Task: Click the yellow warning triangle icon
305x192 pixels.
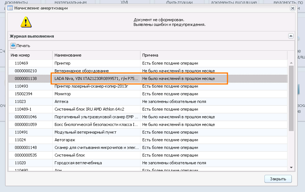Action: pos(26,22)
